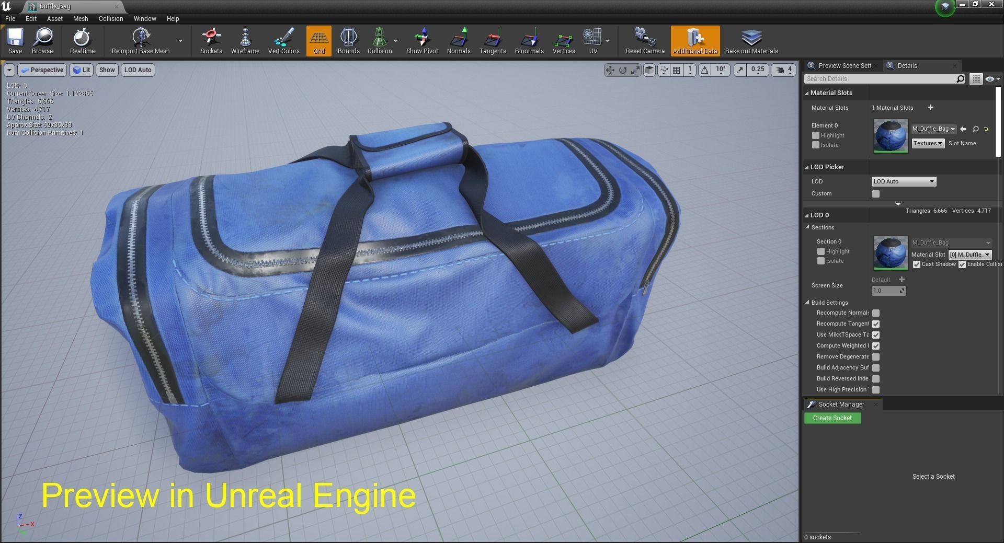
Task: Toggle Realtime viewport rendering
Action: [x=82, y=41]
